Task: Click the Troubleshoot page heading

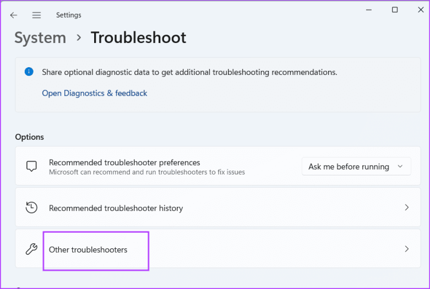Action: point(138,37)
